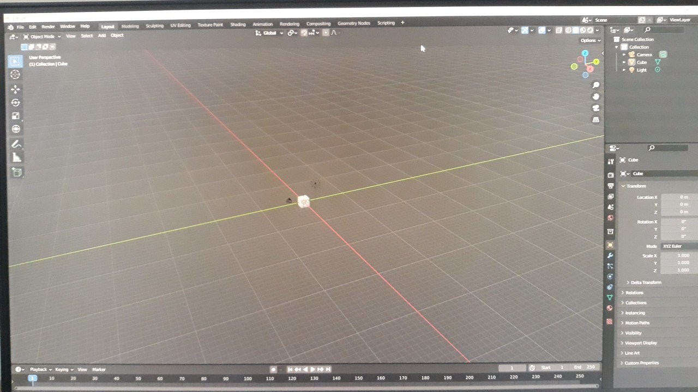Switch to the Modeling workspace tab
This screenshot has width=698, height=392.
pos(130,26)
